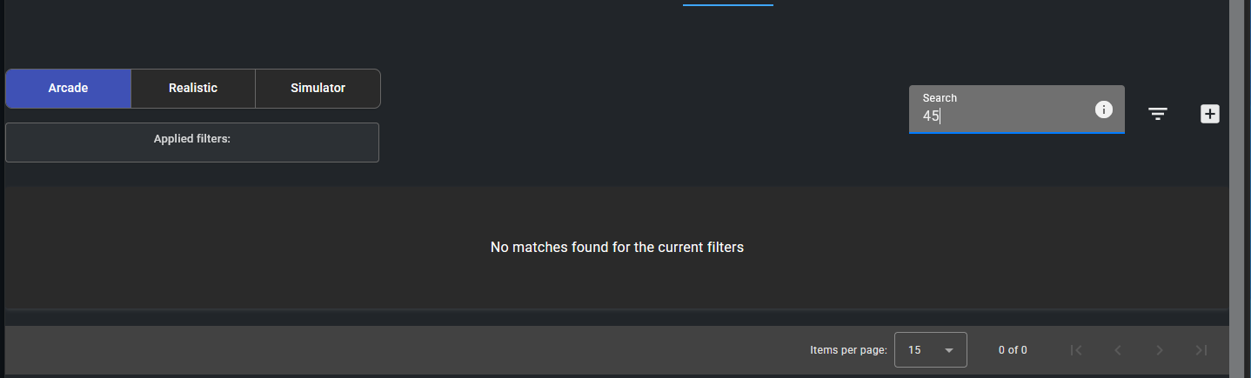Click the floating 'Search' label text
The image size is (1251, 378).
pyautogui.click(x=940, y=98)
